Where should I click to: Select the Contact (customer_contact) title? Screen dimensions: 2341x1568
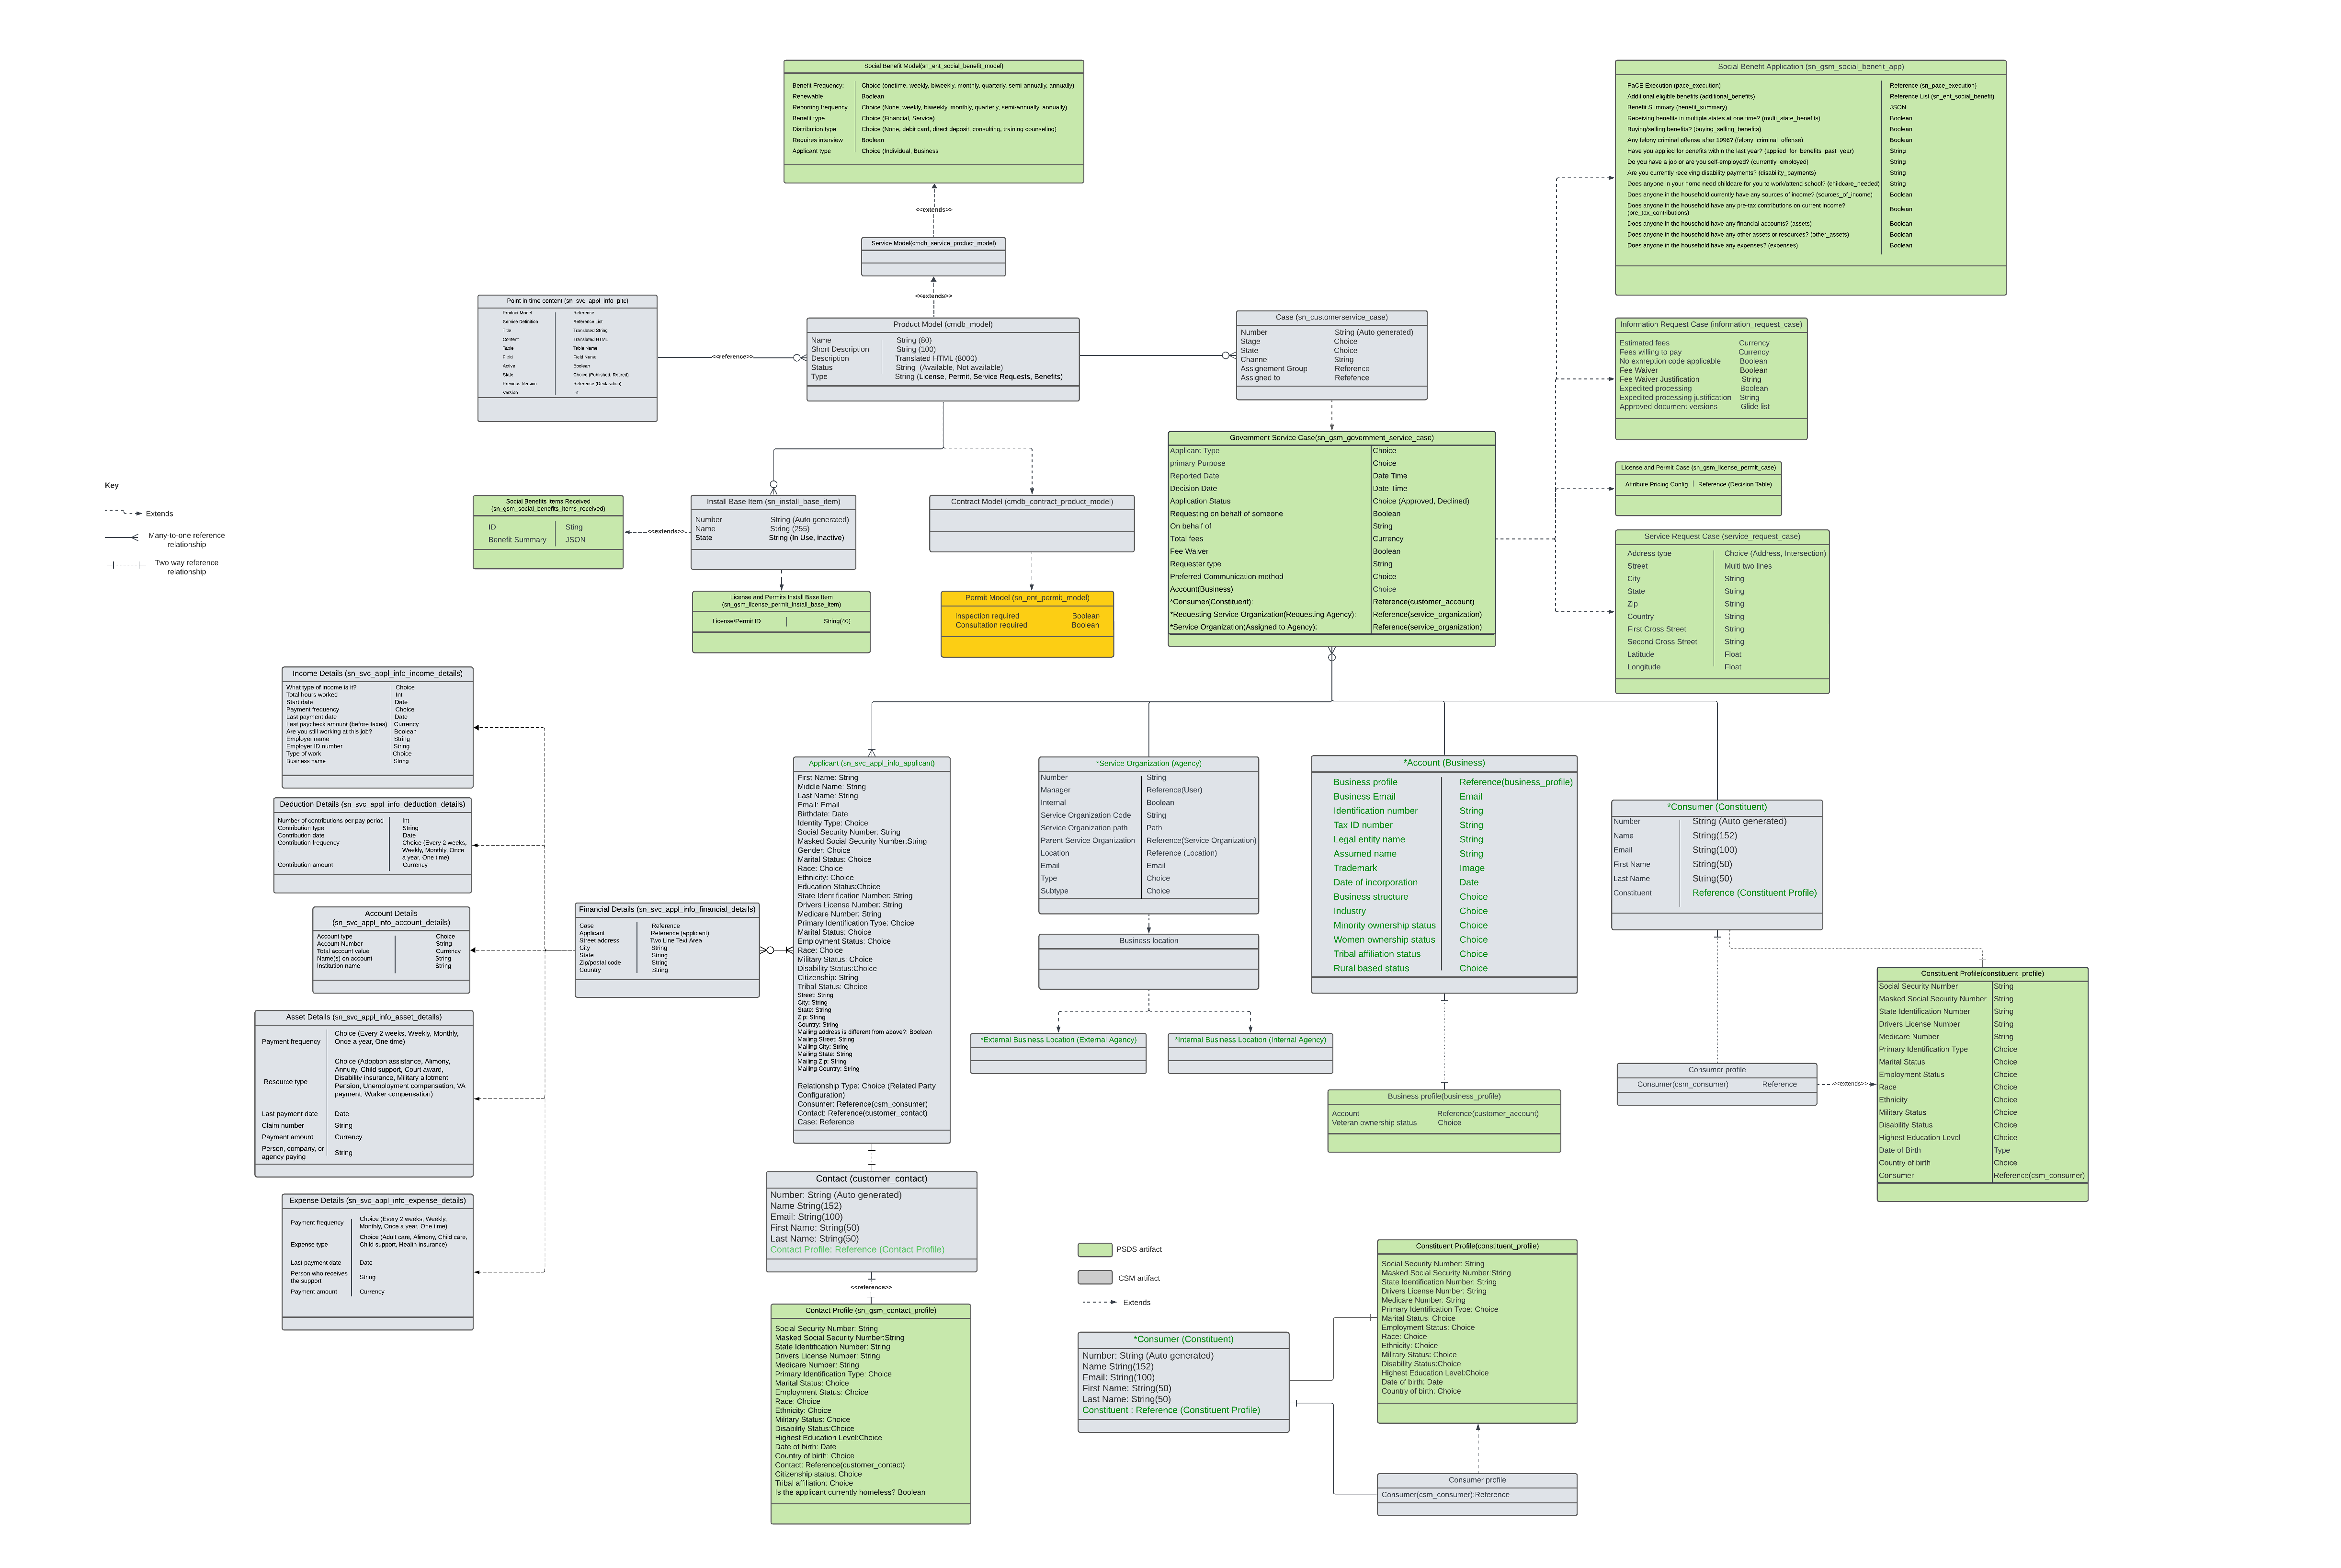click(871, 1179)
